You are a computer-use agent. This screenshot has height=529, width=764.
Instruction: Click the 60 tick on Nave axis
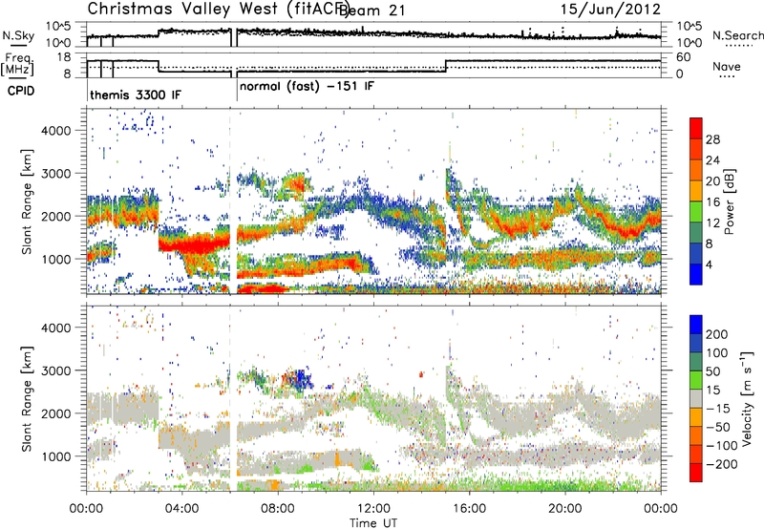(x=683, y=57)
